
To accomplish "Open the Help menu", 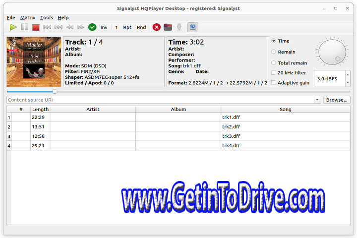I will pyautogui.click(x=63, y=18).
